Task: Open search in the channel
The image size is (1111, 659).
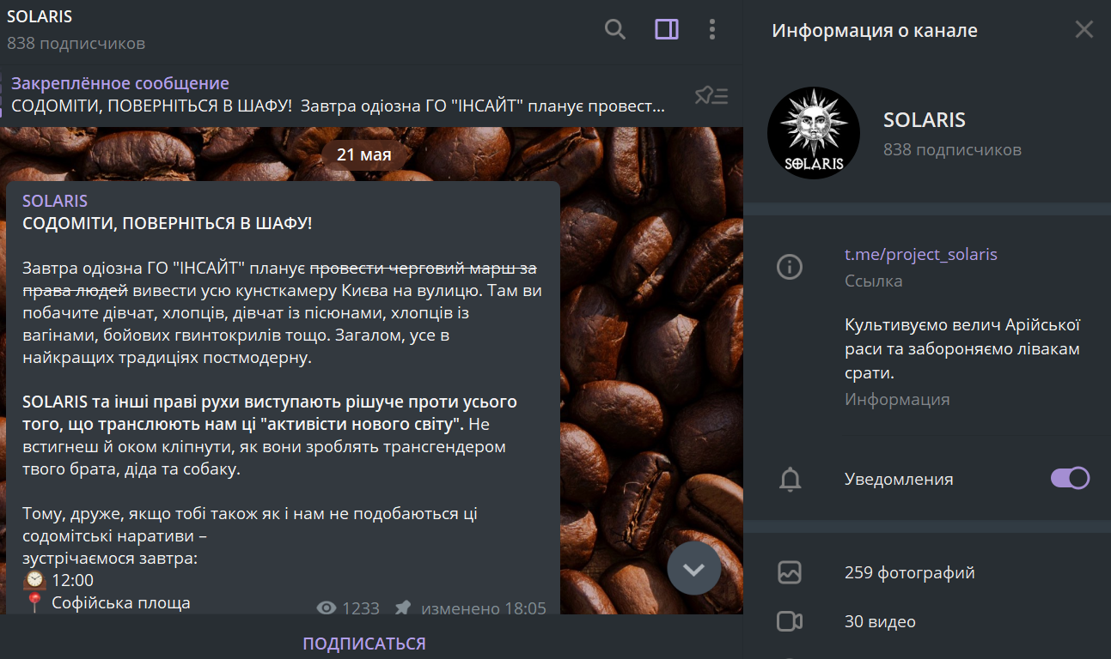Action: [614, 30]
